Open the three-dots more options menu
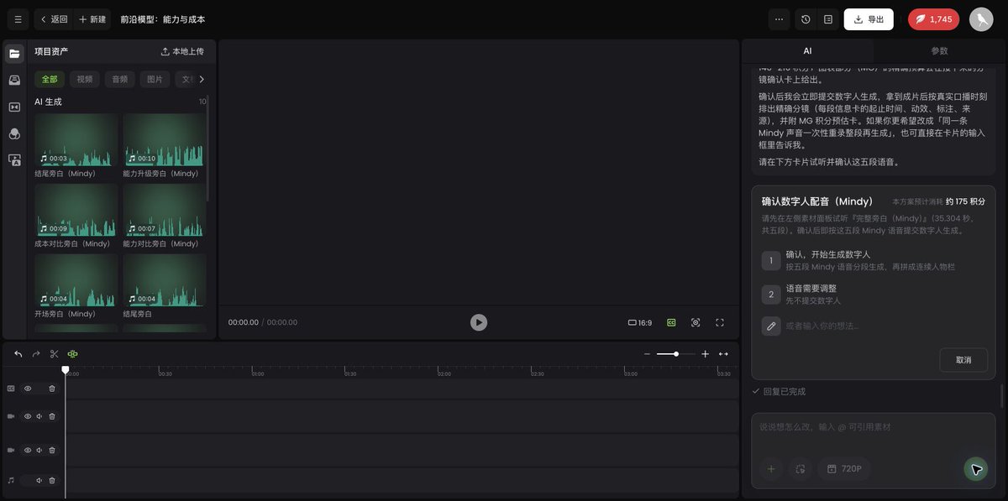1008x501 pixels. [x=779, y=19]
